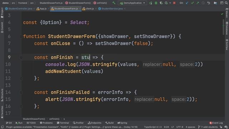Close the StudentService.java tab

point(125,9)
